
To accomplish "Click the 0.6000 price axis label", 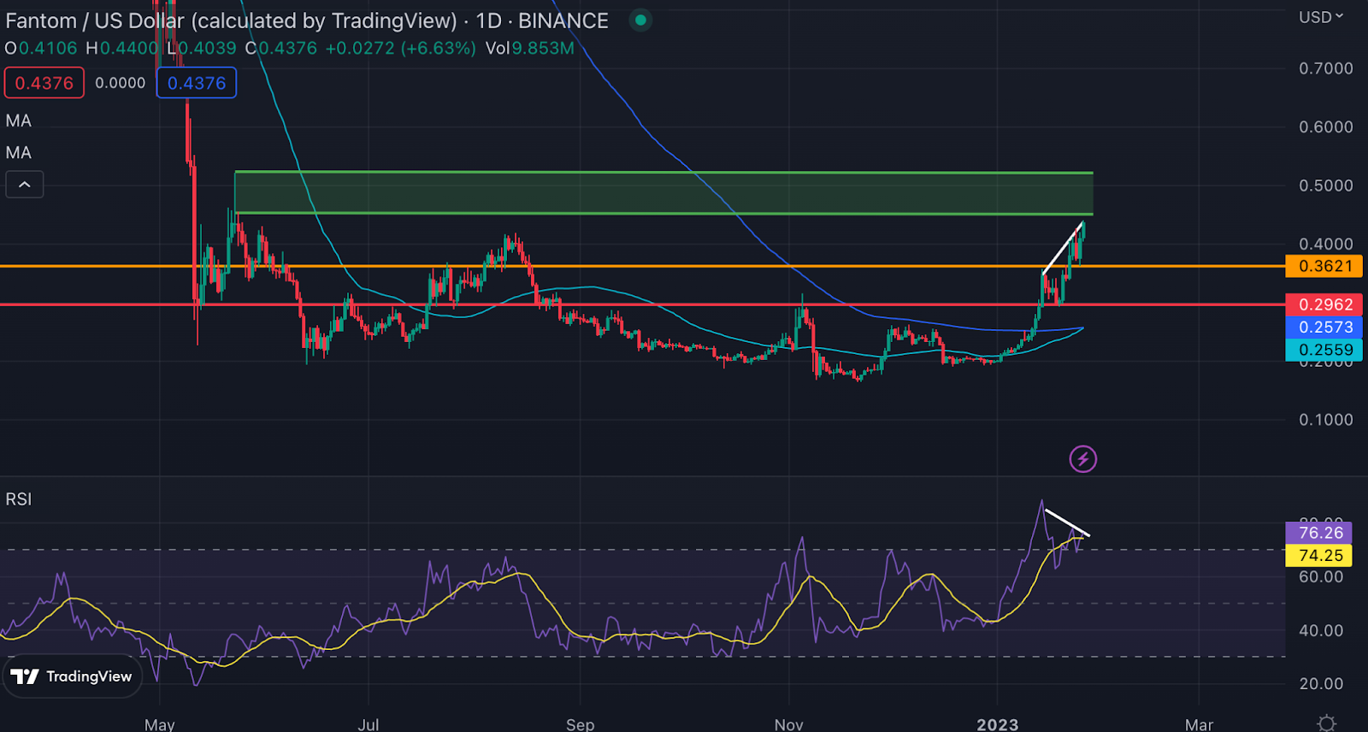I will click(1326, 127).
